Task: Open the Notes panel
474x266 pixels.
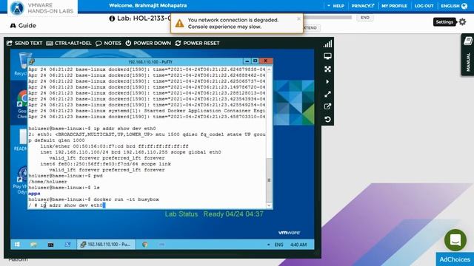Action: tap(108, 43)
